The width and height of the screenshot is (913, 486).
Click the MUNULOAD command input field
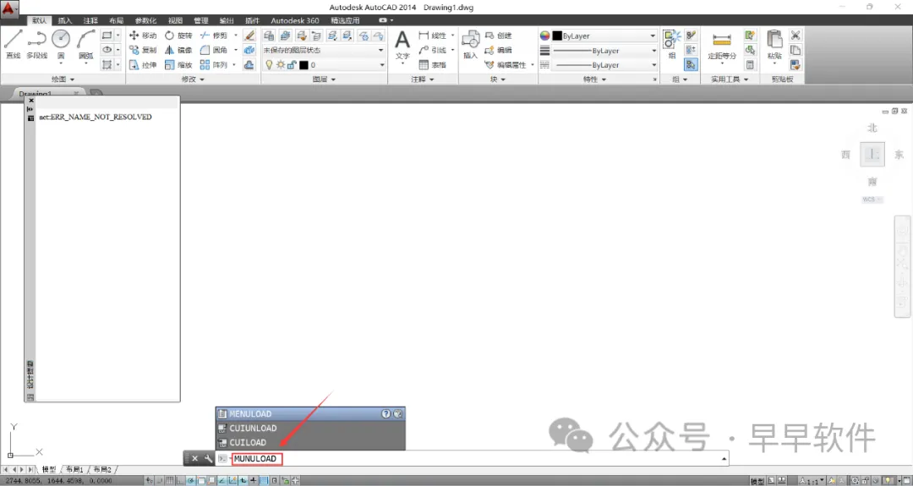(257, 459)
